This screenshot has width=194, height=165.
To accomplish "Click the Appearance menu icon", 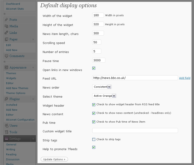I will tap(6, 67).
